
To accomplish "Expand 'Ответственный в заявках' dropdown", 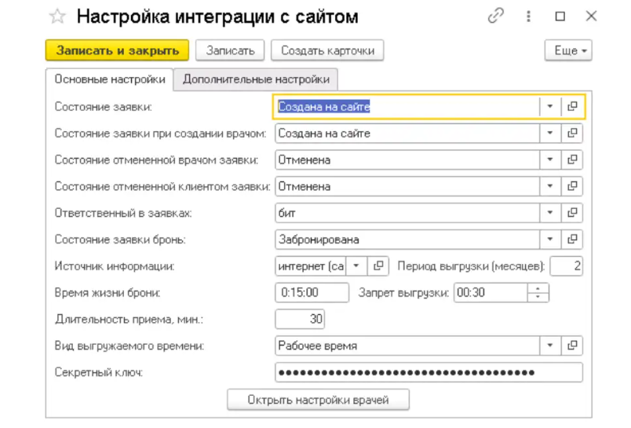I will tap(550, 213).
